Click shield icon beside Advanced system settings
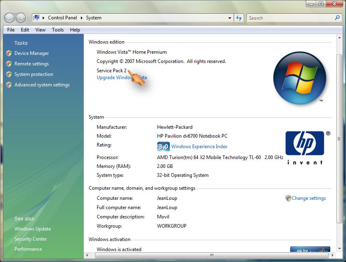 9,85
